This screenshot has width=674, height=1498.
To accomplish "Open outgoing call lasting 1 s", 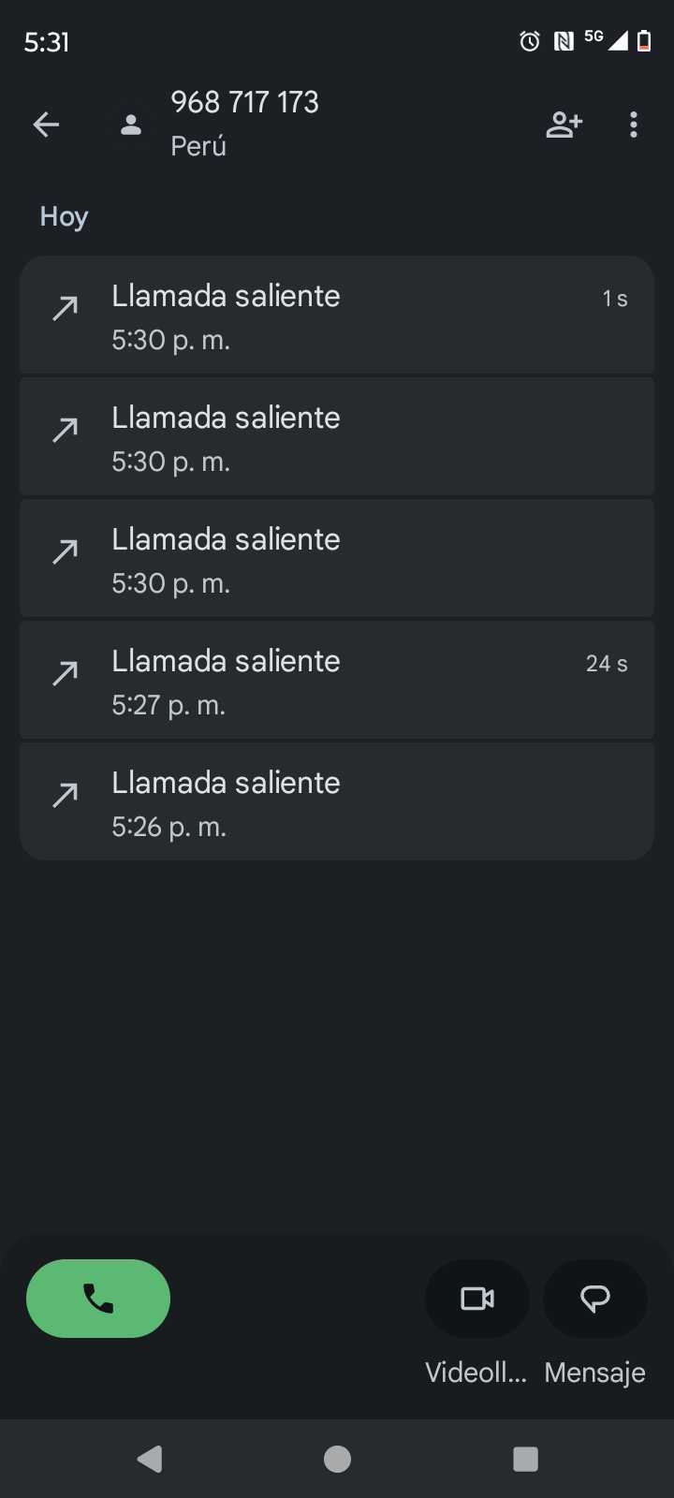I will (337, 316).
